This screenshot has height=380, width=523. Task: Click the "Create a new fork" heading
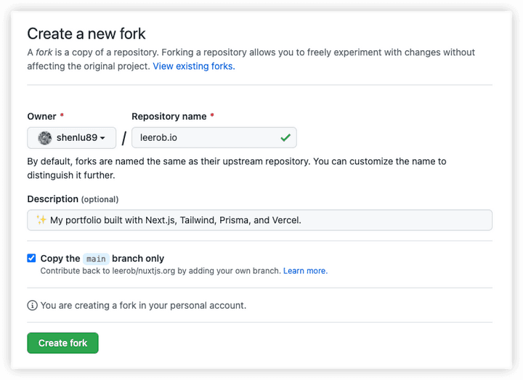(86, 33)
